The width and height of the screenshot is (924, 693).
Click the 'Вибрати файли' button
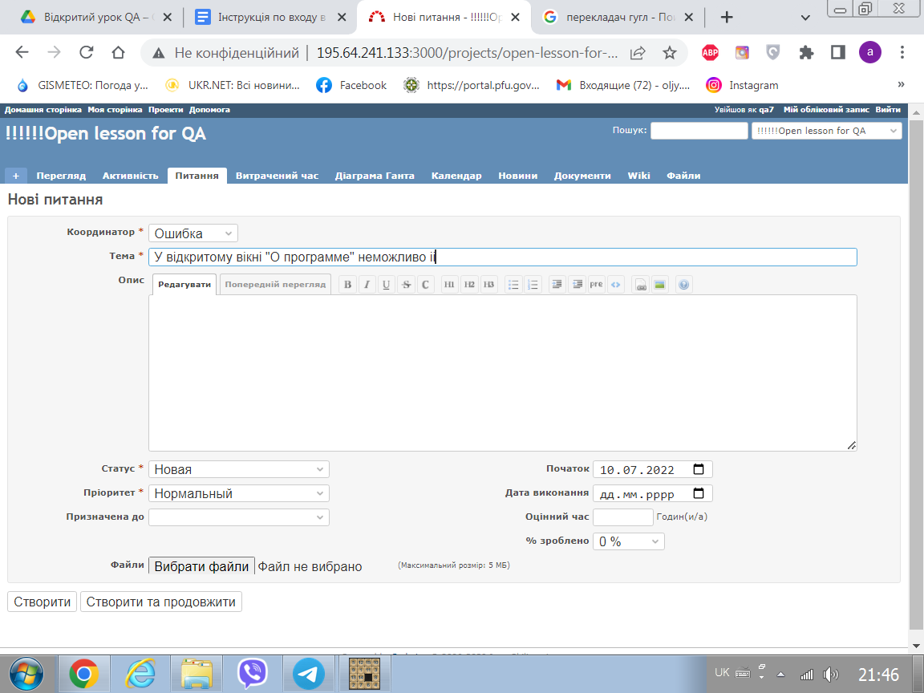[x=201, y=566]
